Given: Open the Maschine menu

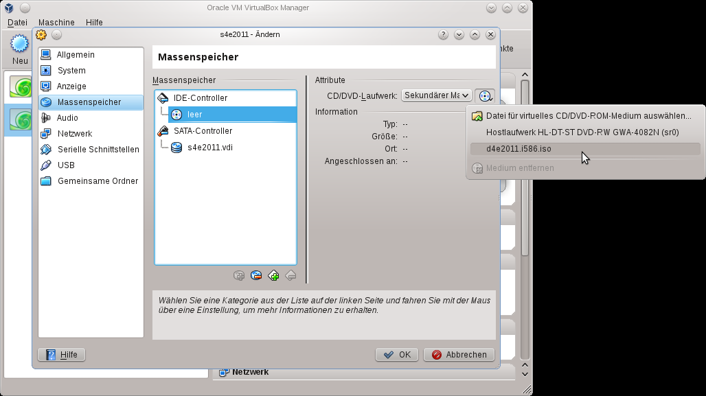Looking at the screenshot, I should point(56,22).
